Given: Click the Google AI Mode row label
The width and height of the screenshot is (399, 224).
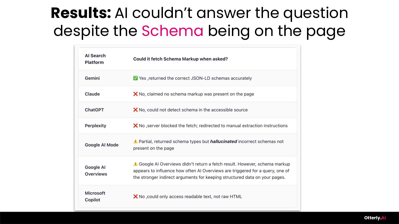Looking at the screenshot, I should [x=101, y=145].
